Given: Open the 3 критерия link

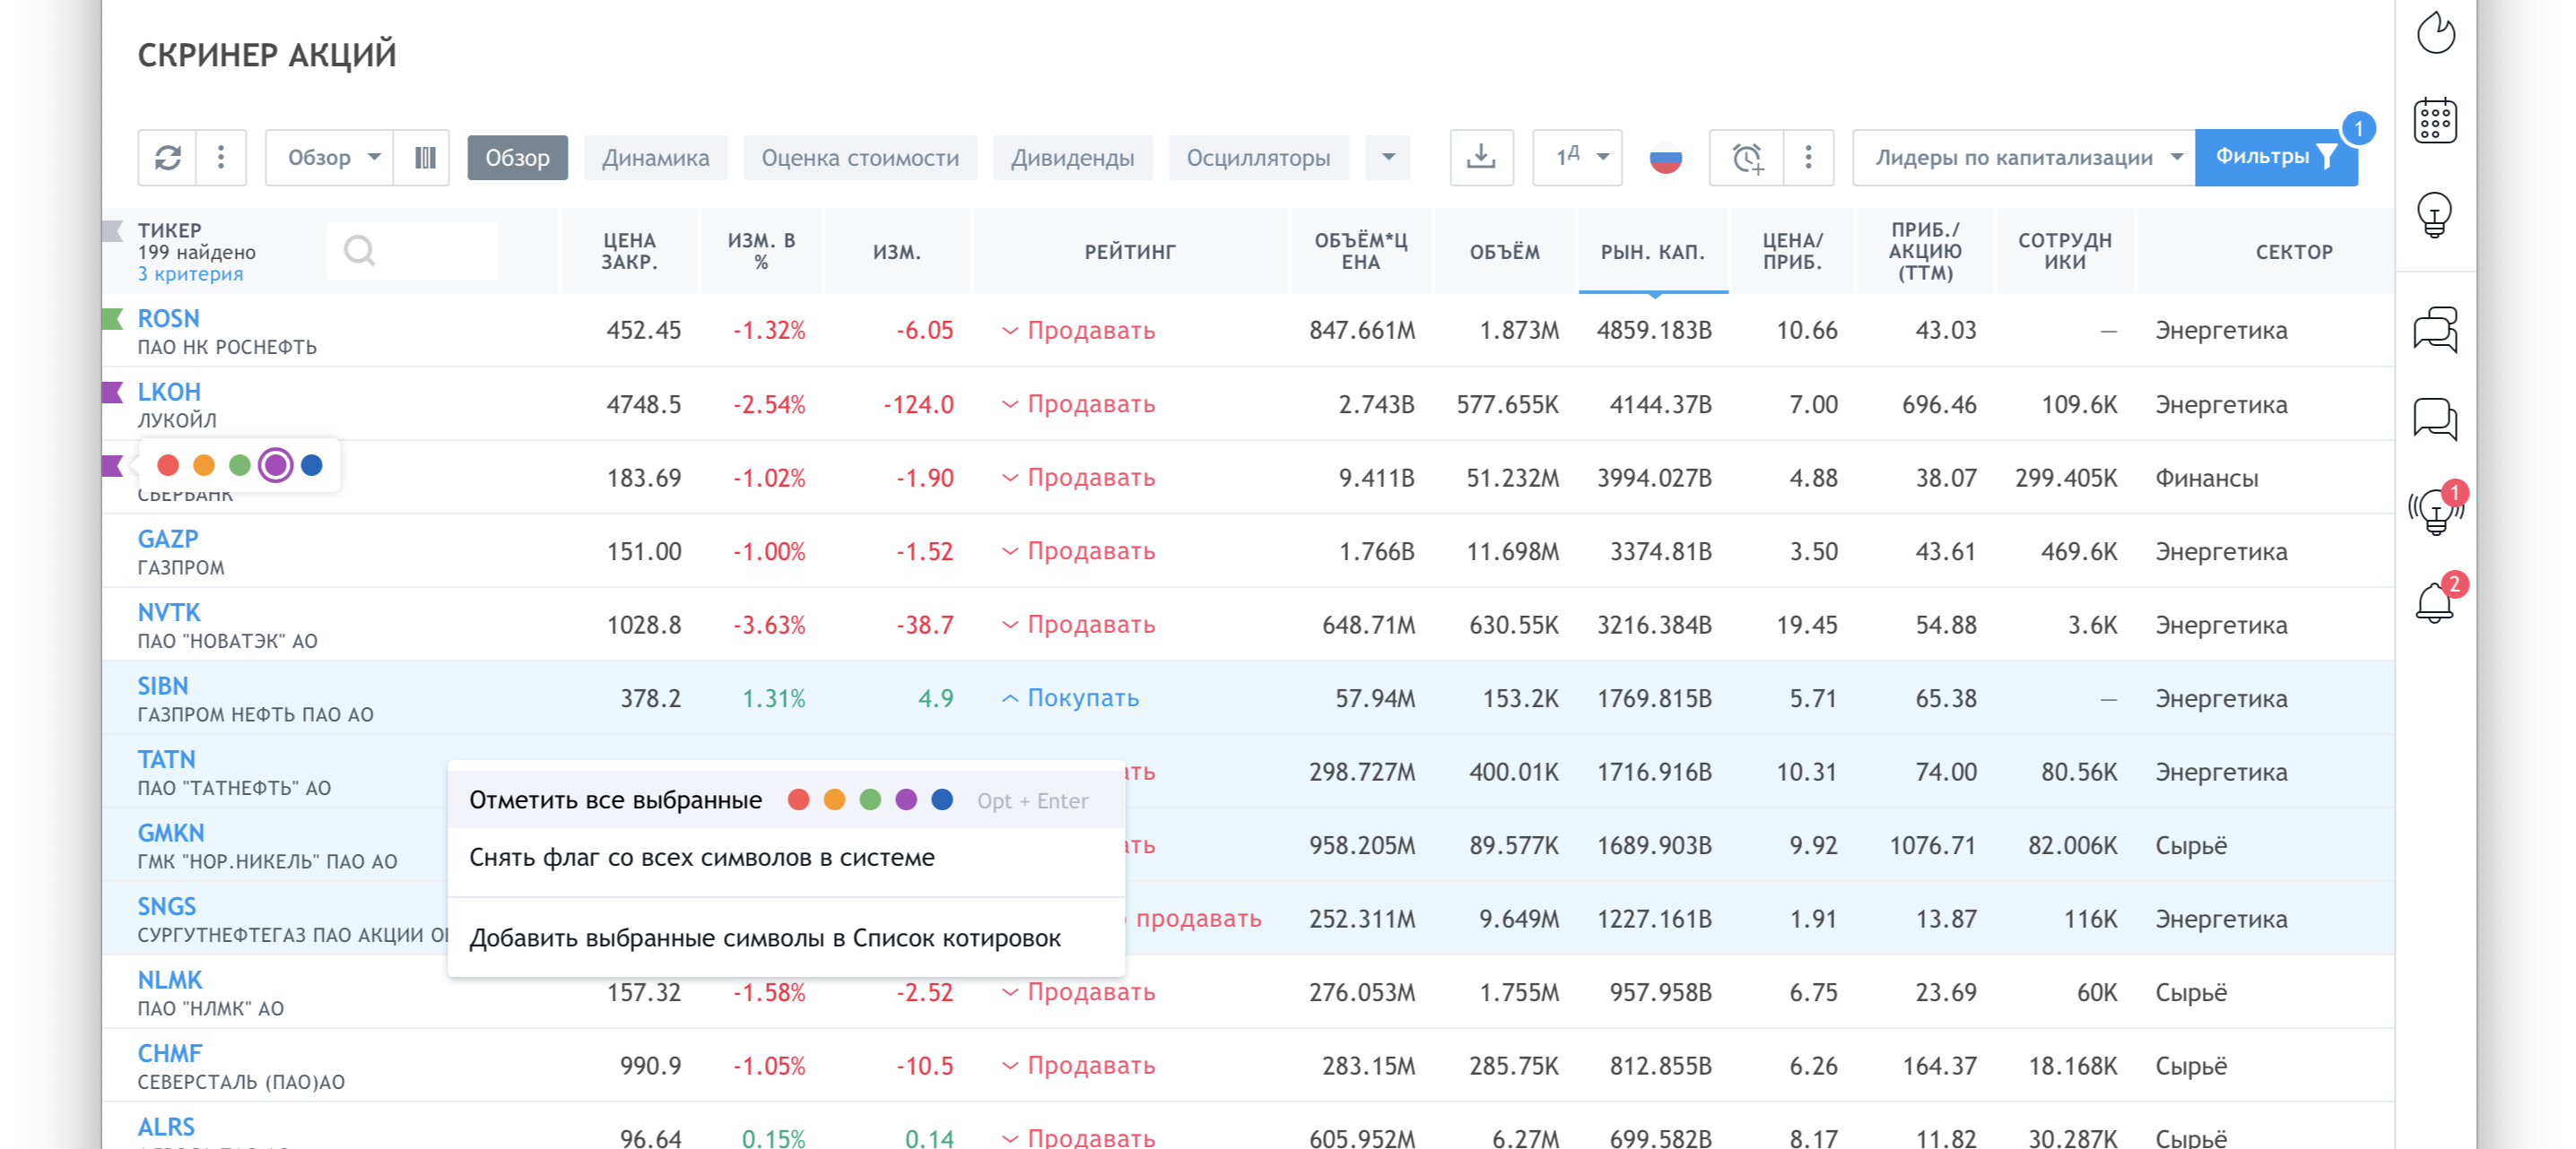Looking at the screenshot, I should (x=190, y=275).
